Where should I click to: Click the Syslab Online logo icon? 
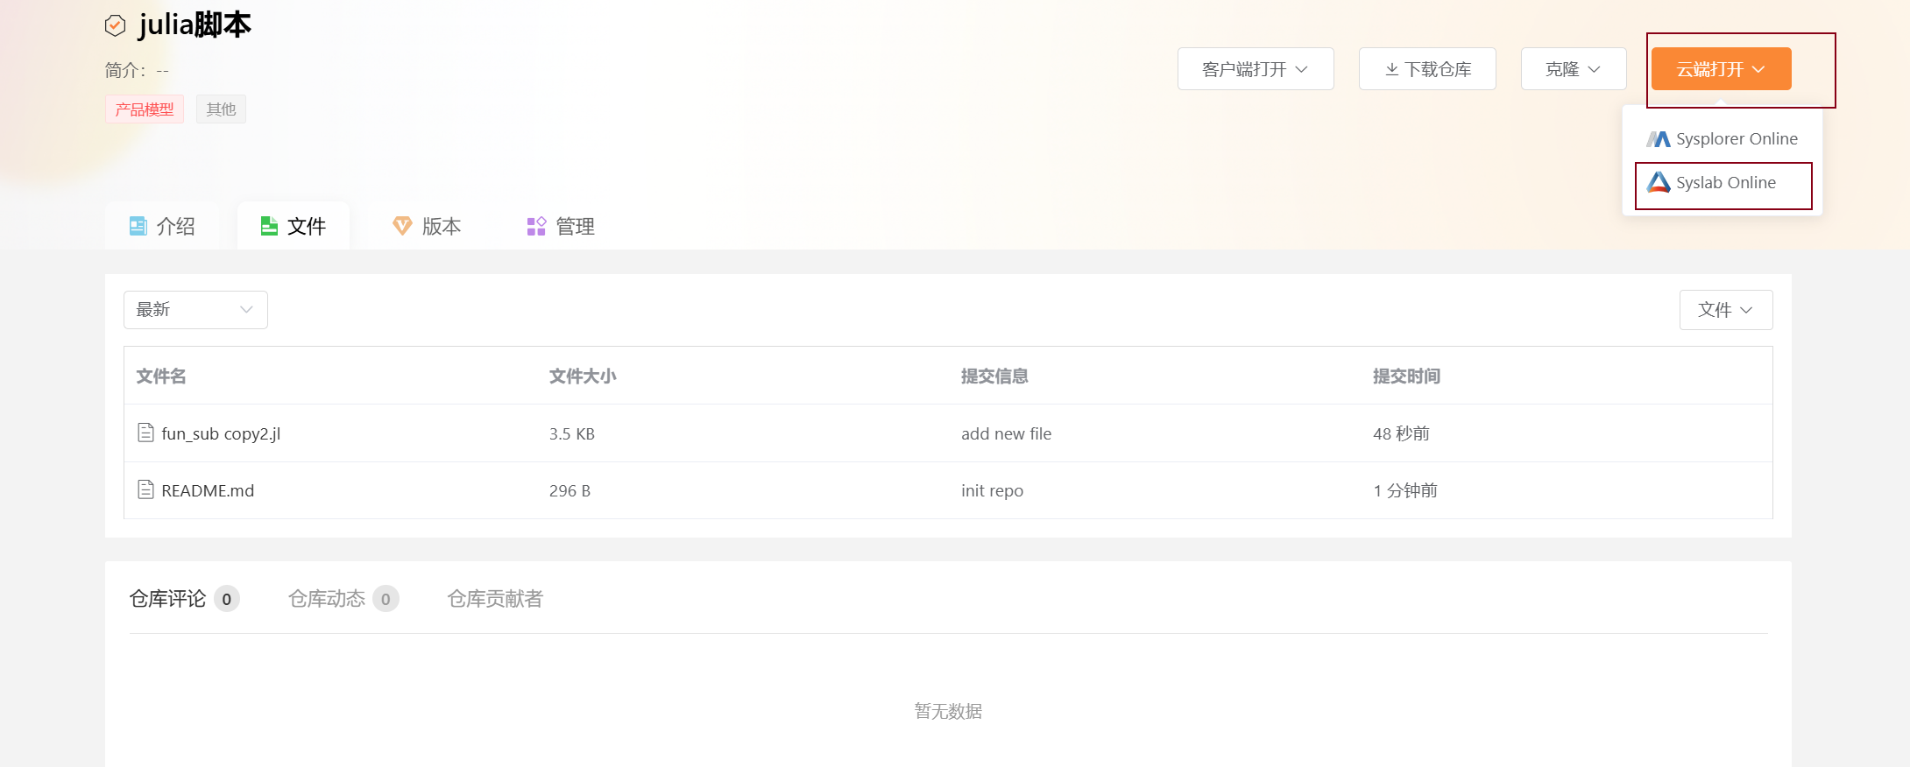coord(1659,182)
